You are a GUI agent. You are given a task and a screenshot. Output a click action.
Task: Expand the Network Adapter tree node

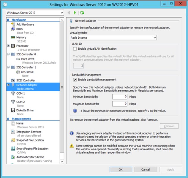(x=8, y=85)
